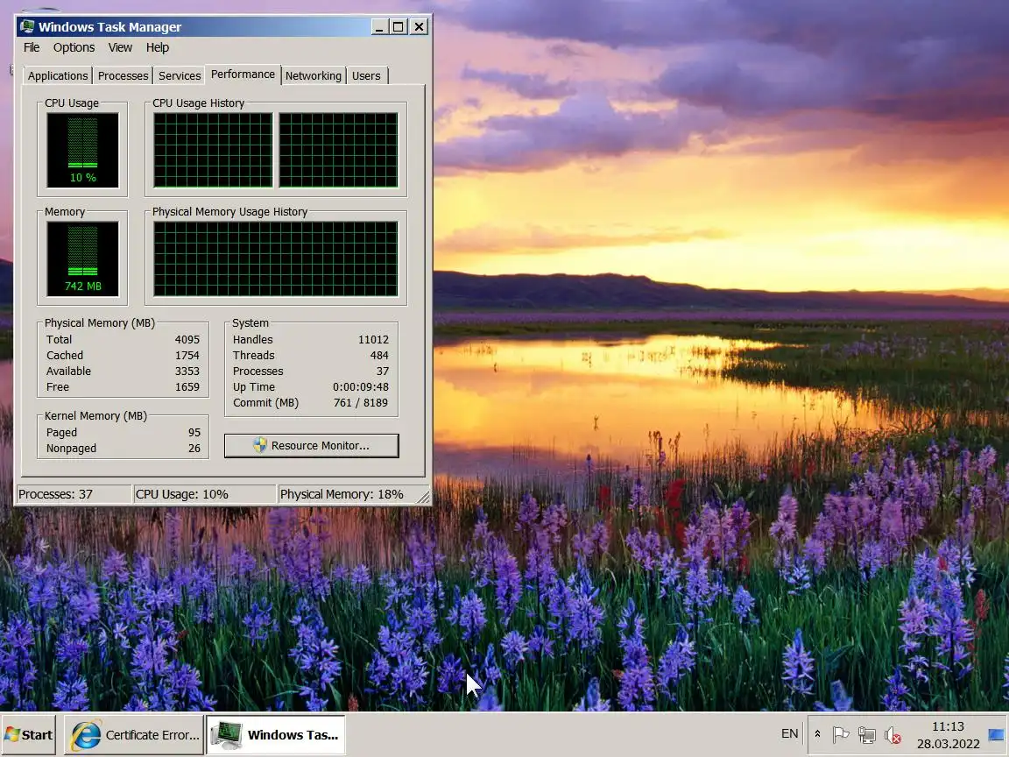The width and height of the screenshot is (1009, 757).
Task: Show hidden tray icons arrow
Action: 817,734
